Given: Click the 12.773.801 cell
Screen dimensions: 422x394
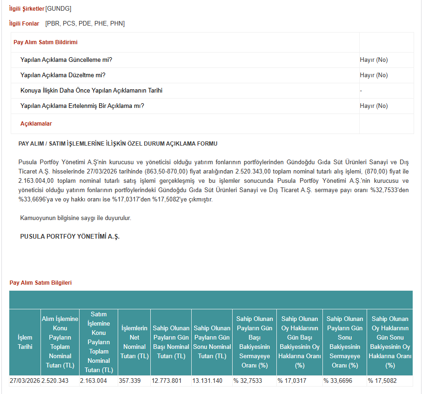Looking at the screenshot, I should point(171,381).
